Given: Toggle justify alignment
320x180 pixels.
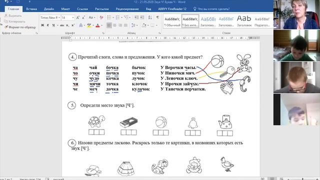Looking at the screenshot, I should tap(125, 25).
